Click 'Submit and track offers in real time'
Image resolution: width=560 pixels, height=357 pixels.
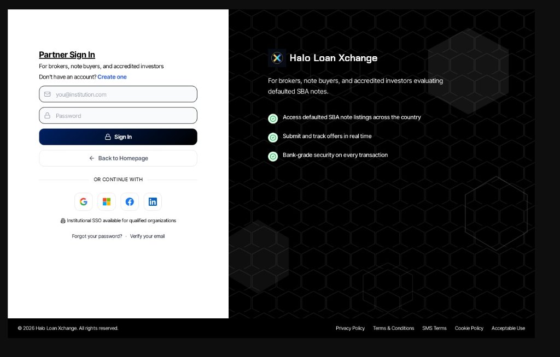pyautogui.click(x=327, y=136)
